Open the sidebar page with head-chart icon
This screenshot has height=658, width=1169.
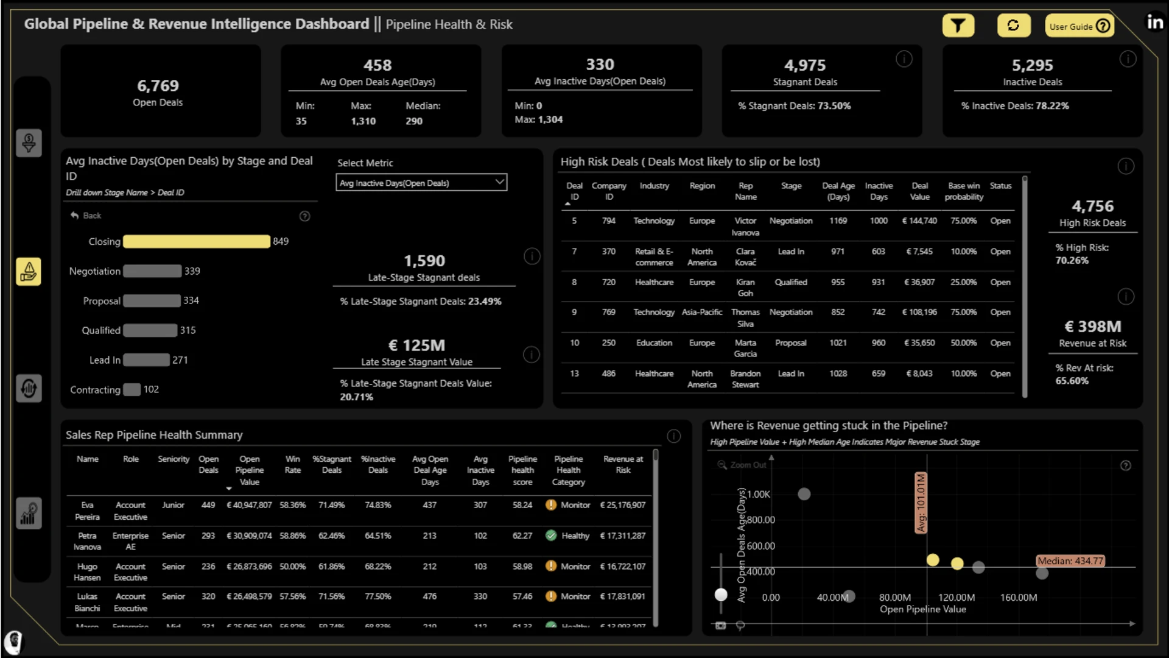pyautogui.click(x=29, y=388)
